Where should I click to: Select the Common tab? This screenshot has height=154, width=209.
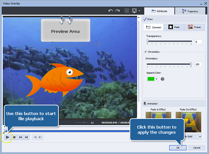point(153,27)
